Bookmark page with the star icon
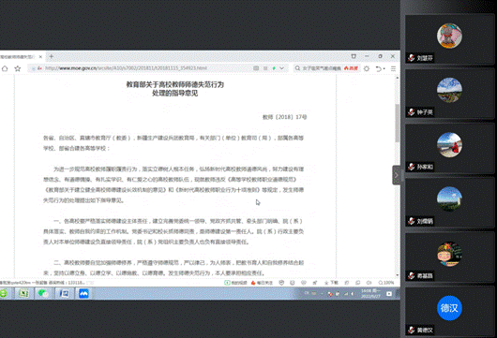This screenshot has height=338, width=497. tap(18, 68)
